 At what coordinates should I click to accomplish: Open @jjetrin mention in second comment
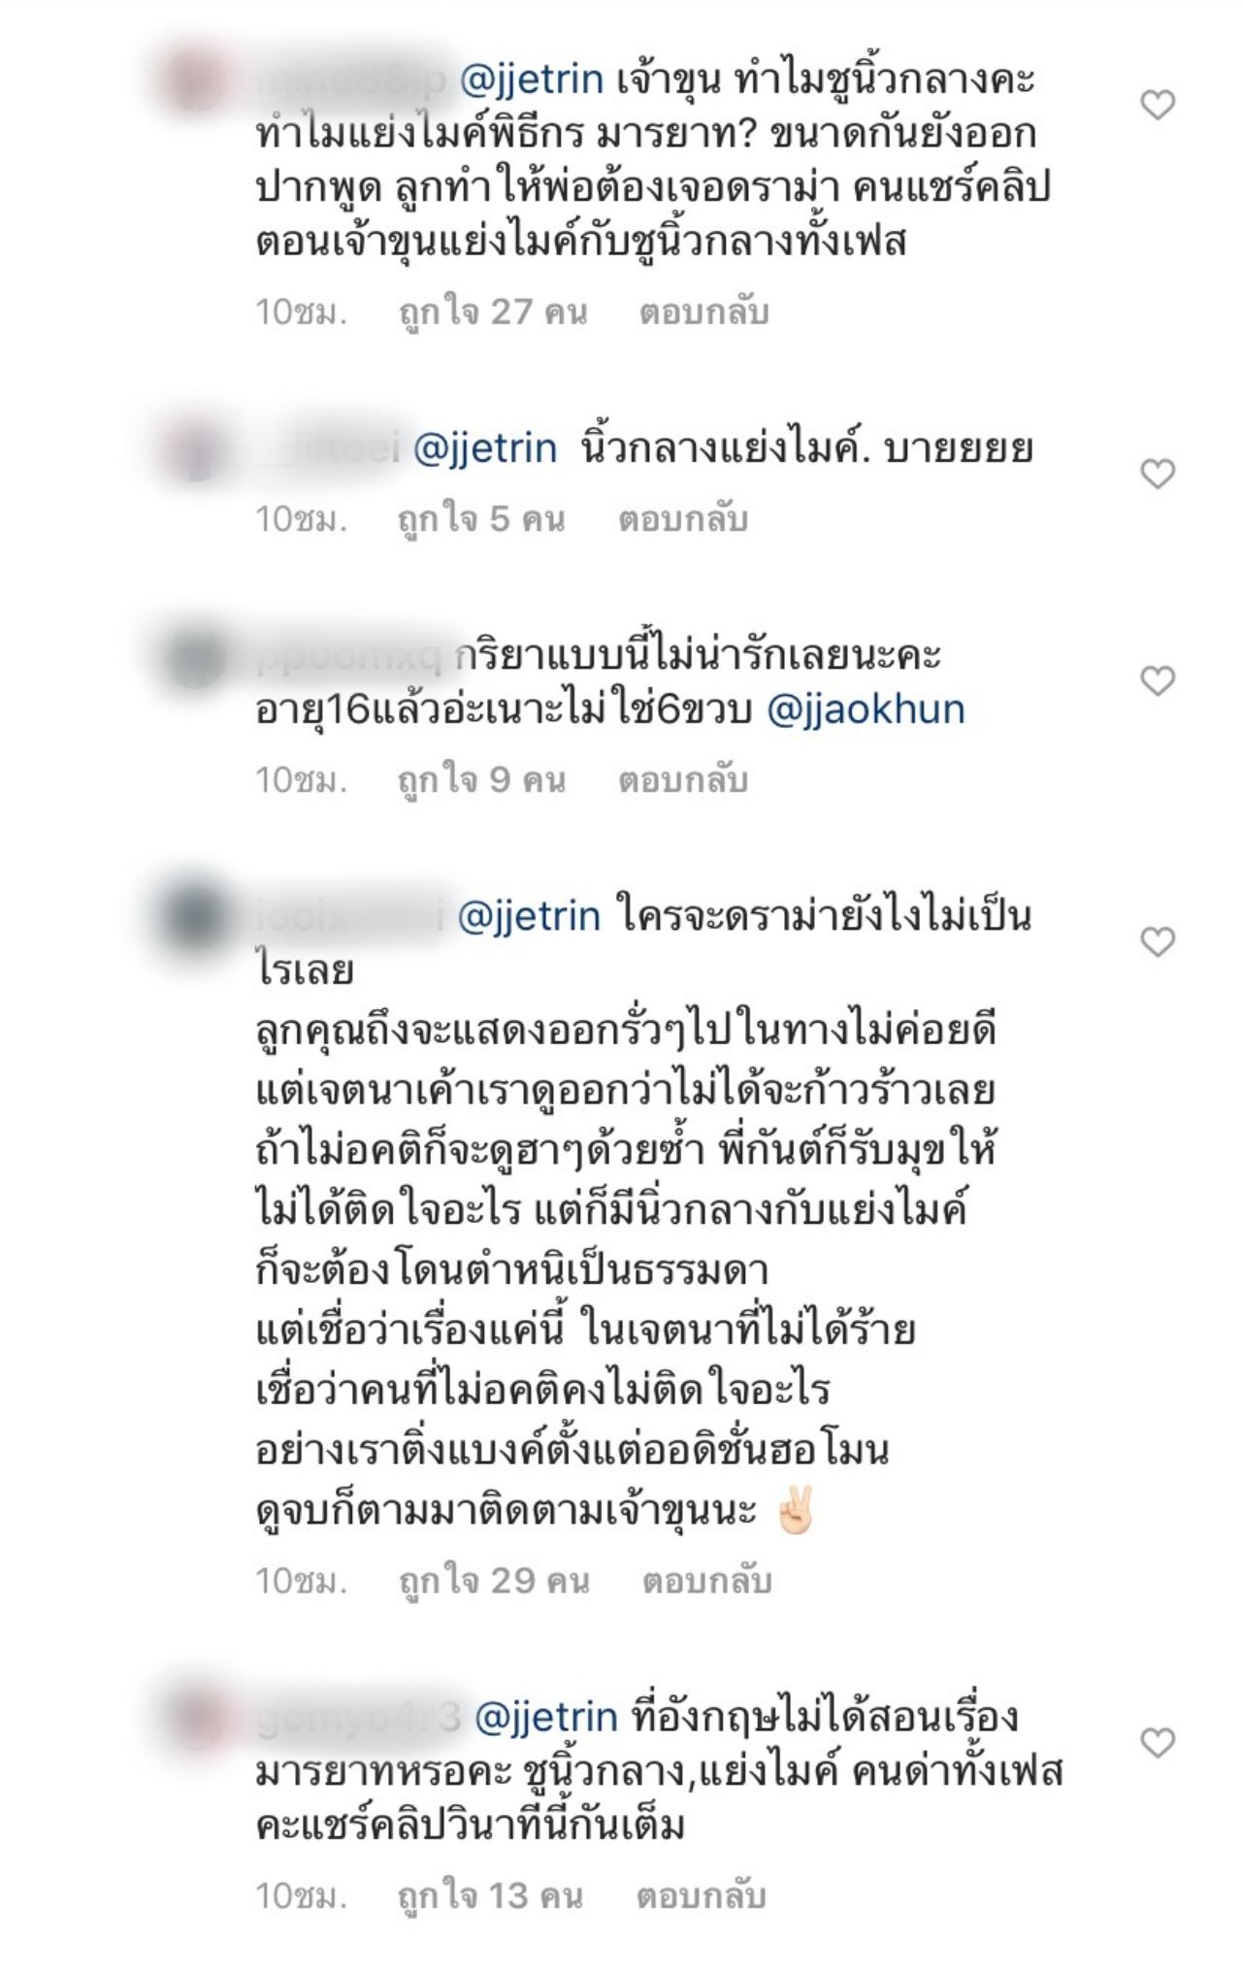tap(485, 449)
